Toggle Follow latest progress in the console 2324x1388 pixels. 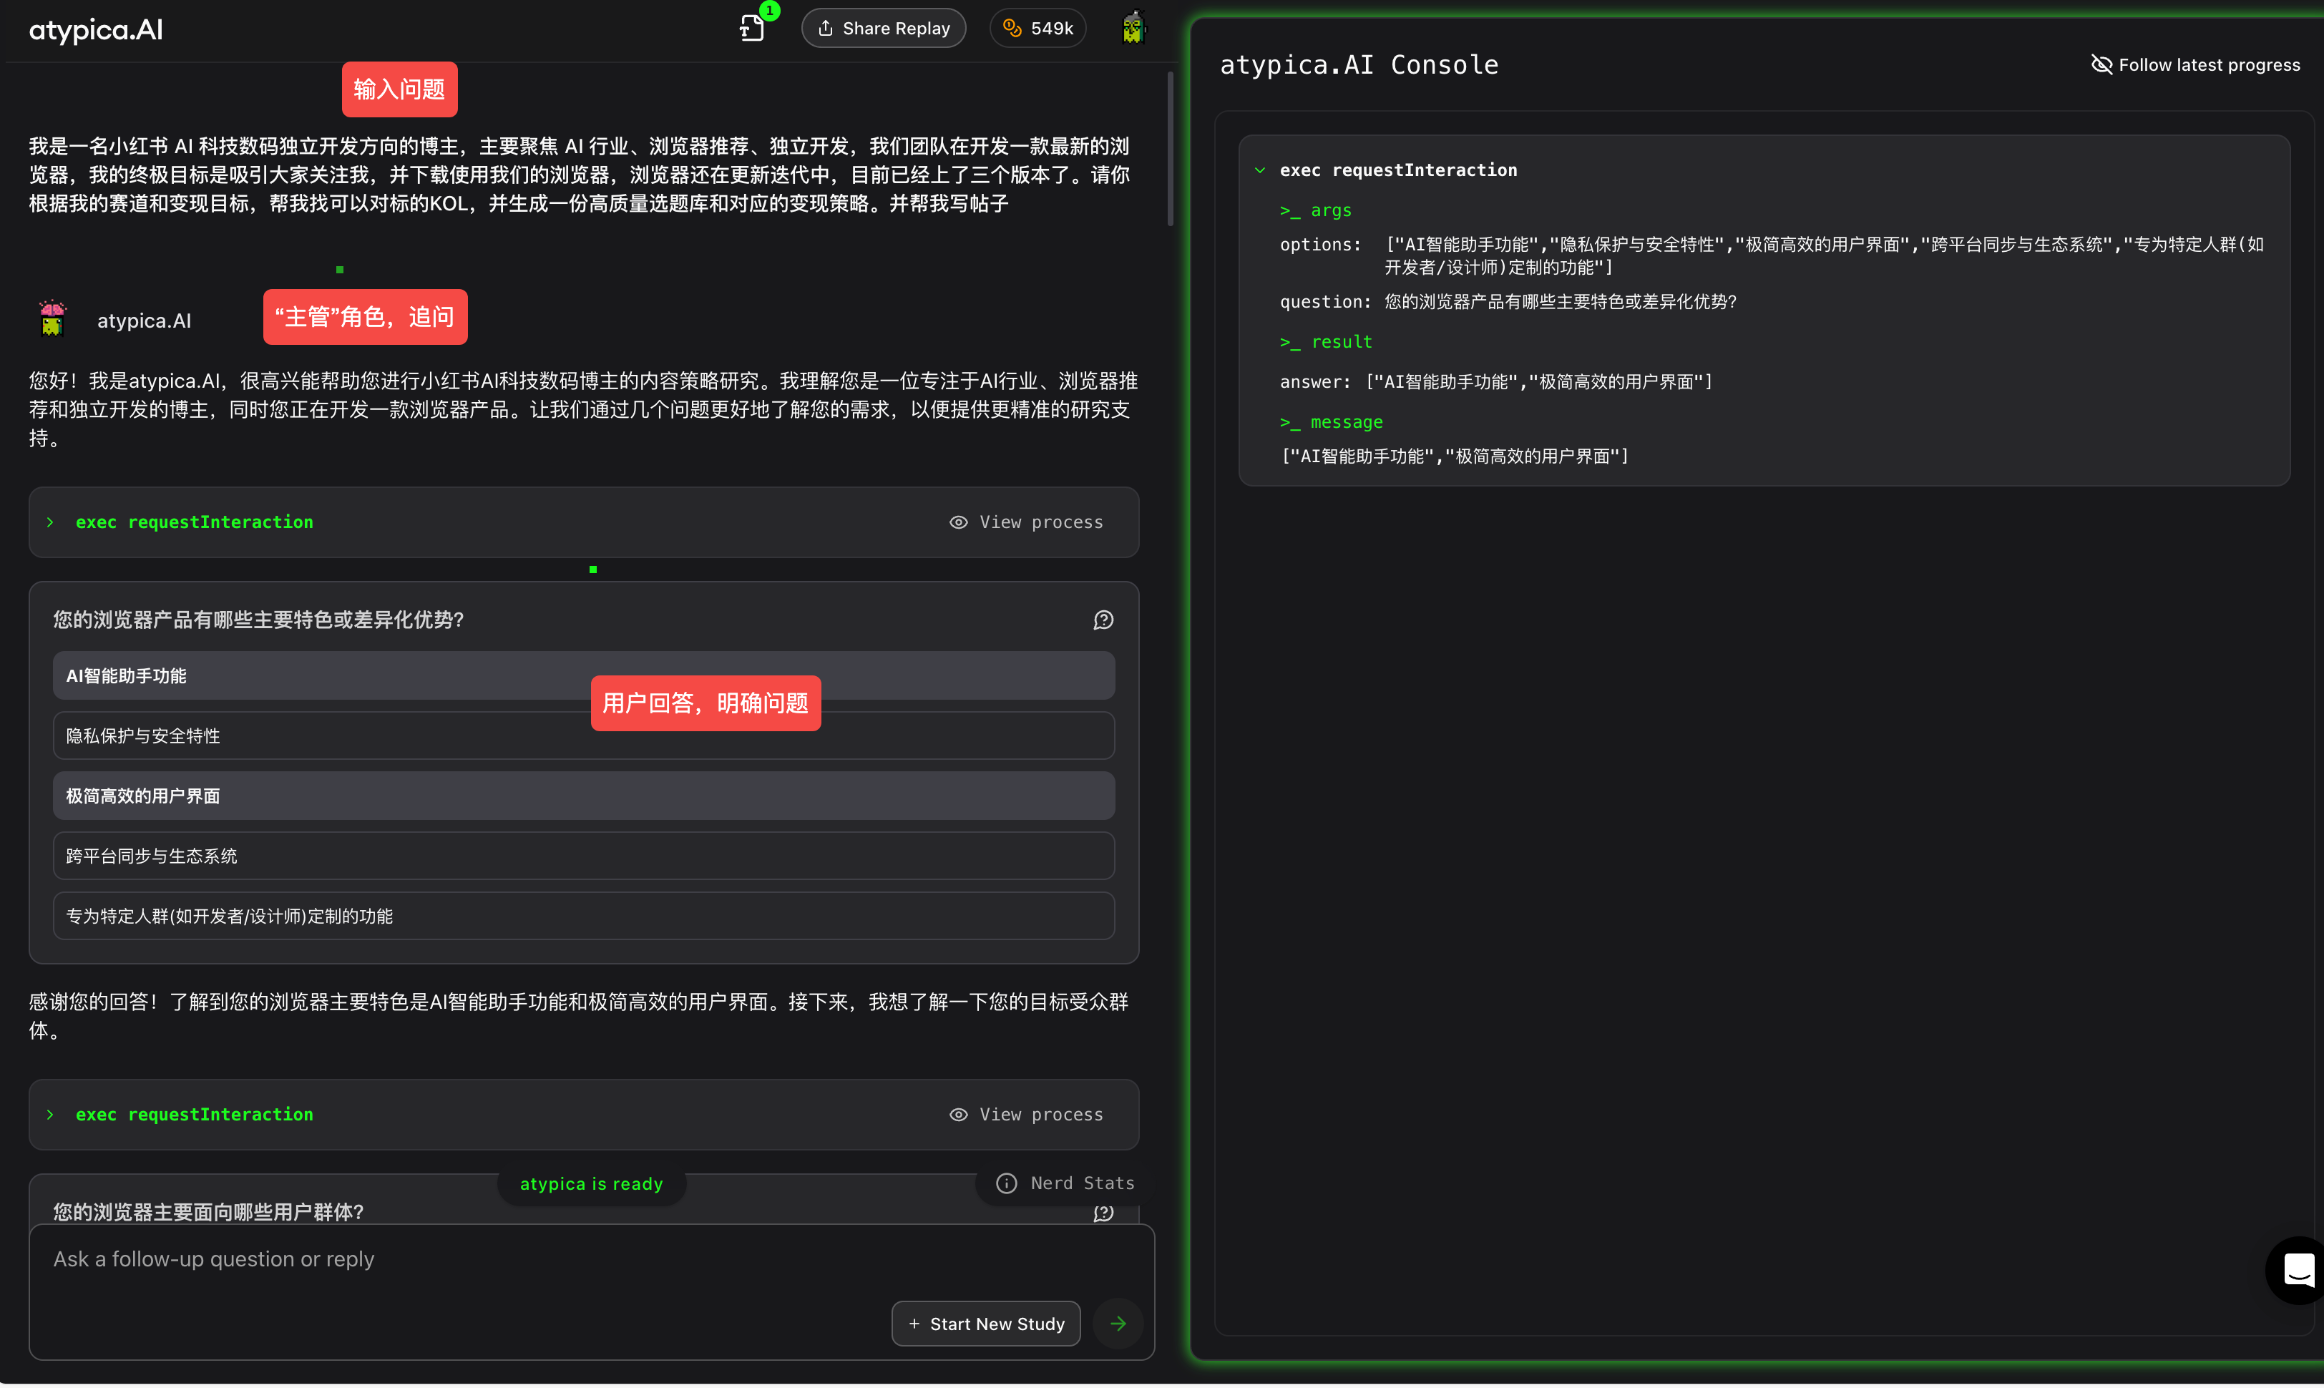click(2194, 64)
